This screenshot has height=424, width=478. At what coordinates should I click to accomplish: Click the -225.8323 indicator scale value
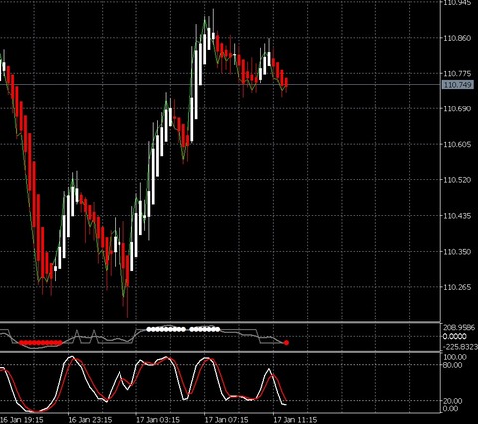460,347
